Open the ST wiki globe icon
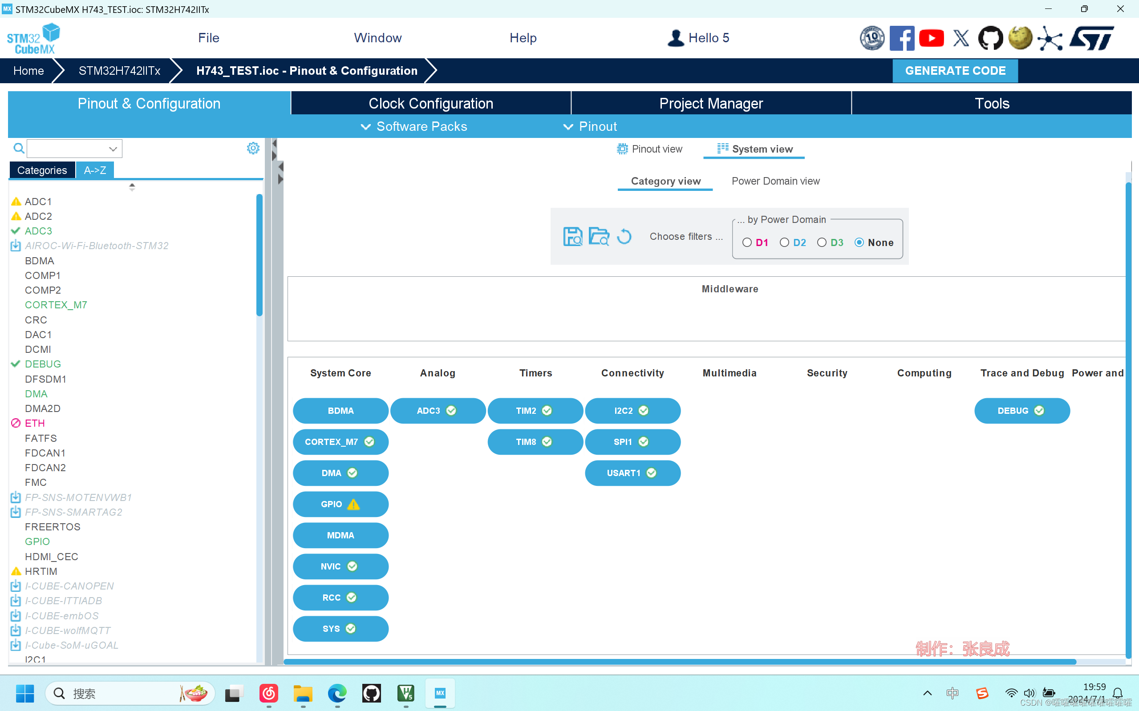 [x=1020, y=38]
